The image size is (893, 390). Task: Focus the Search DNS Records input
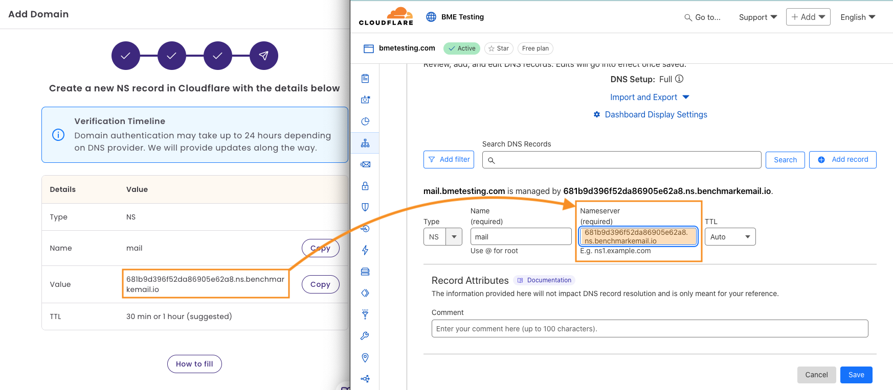point(621,160)
